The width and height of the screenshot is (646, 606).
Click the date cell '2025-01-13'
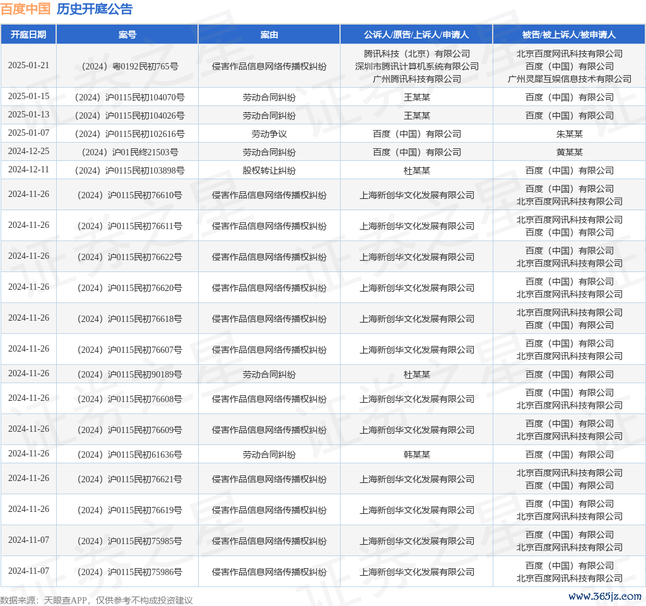tap(28, 115)
